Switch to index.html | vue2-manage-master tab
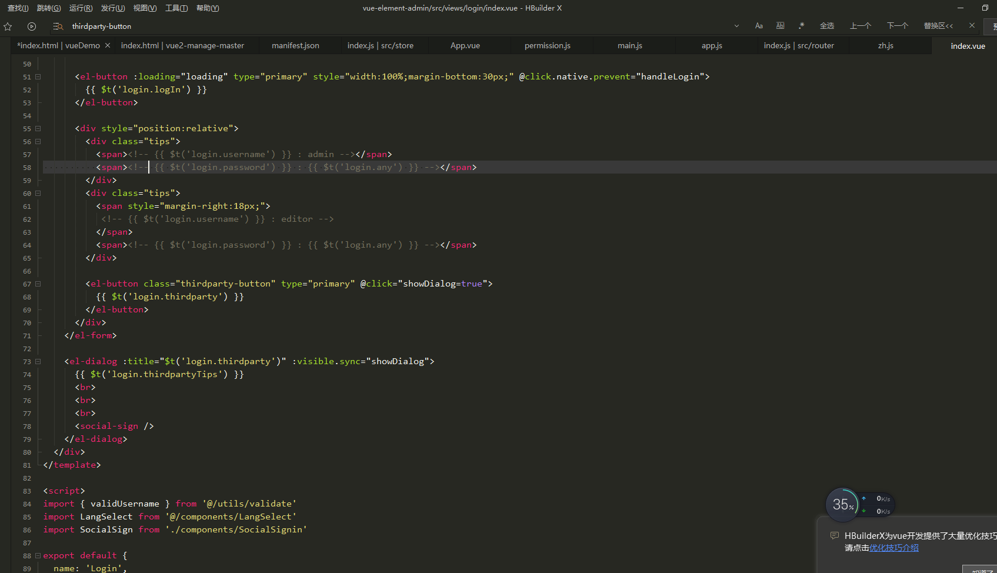Image resolution: width=997 pixels, height=573 pixels. (x=182, y=45)
